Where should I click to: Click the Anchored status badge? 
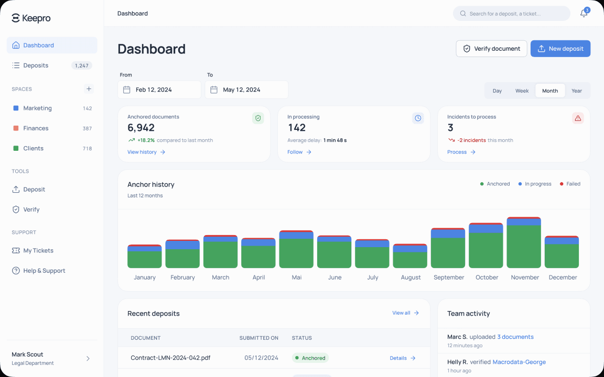(310, 358)
